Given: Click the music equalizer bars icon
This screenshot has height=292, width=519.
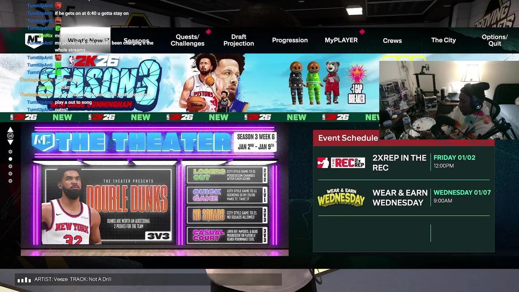Looking at the screenshot, I should click(x=24, y=279).
